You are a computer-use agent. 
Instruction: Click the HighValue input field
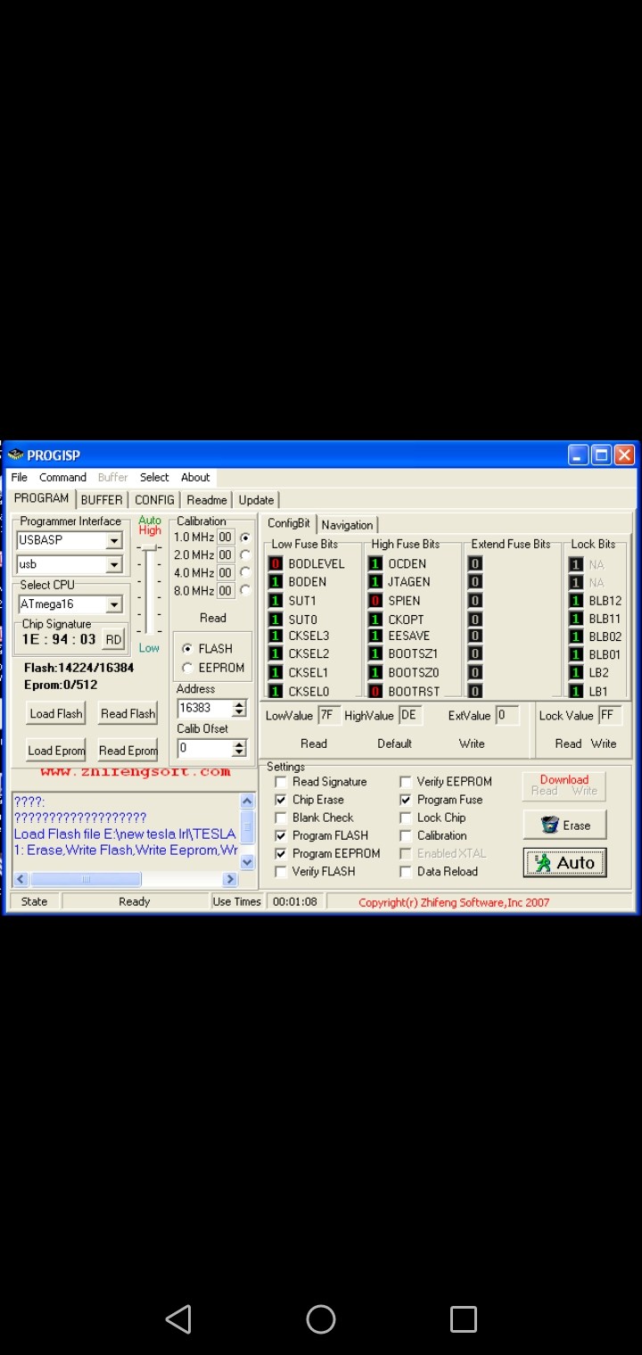[x=409, y=716]
